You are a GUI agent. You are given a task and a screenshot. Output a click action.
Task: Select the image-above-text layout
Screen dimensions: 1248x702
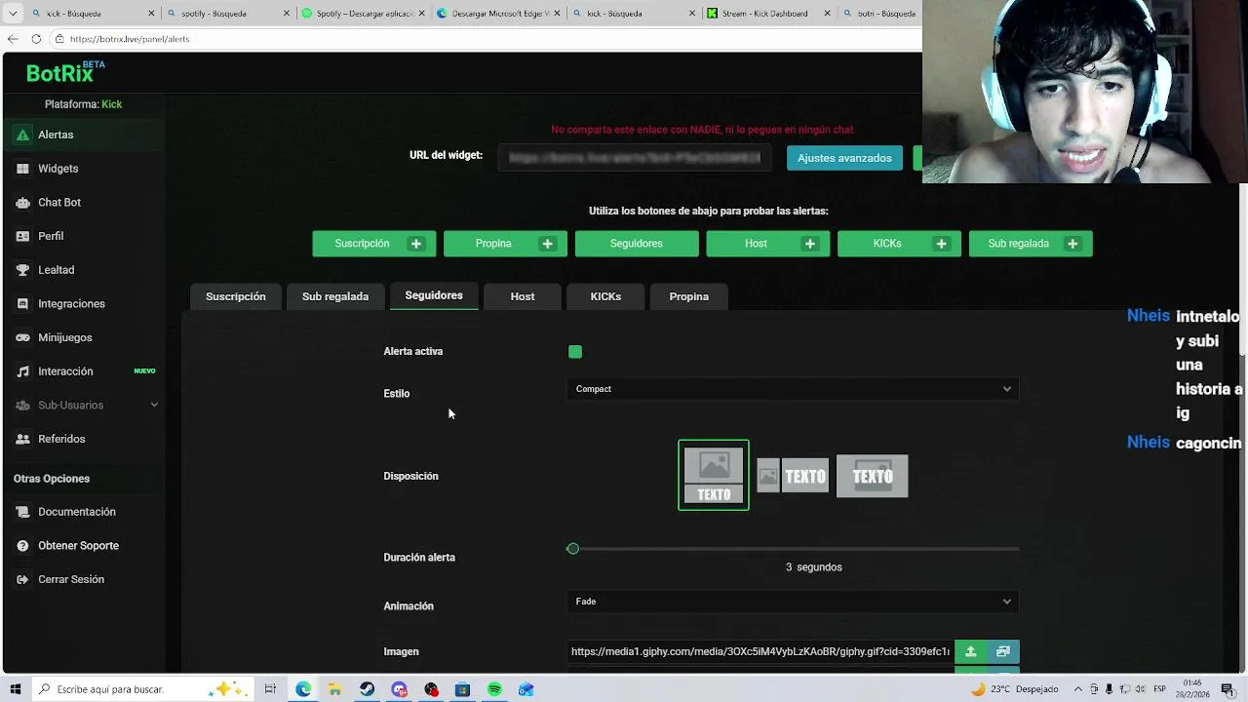(x=714, y=475)
